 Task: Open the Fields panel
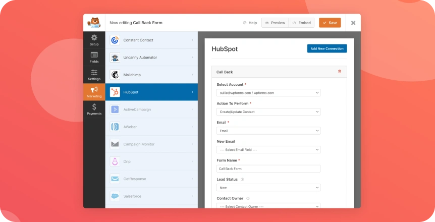coord(94,58)
